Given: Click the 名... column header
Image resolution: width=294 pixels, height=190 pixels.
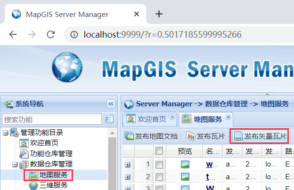Looking at the screenshot, I should [x=212, y=151].
